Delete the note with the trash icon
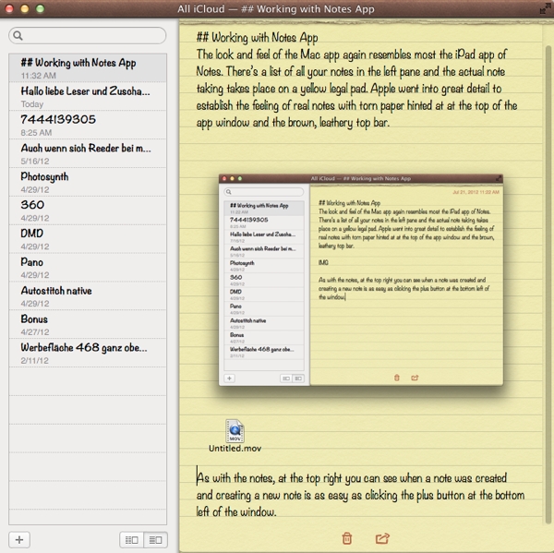 coord(346,538)
